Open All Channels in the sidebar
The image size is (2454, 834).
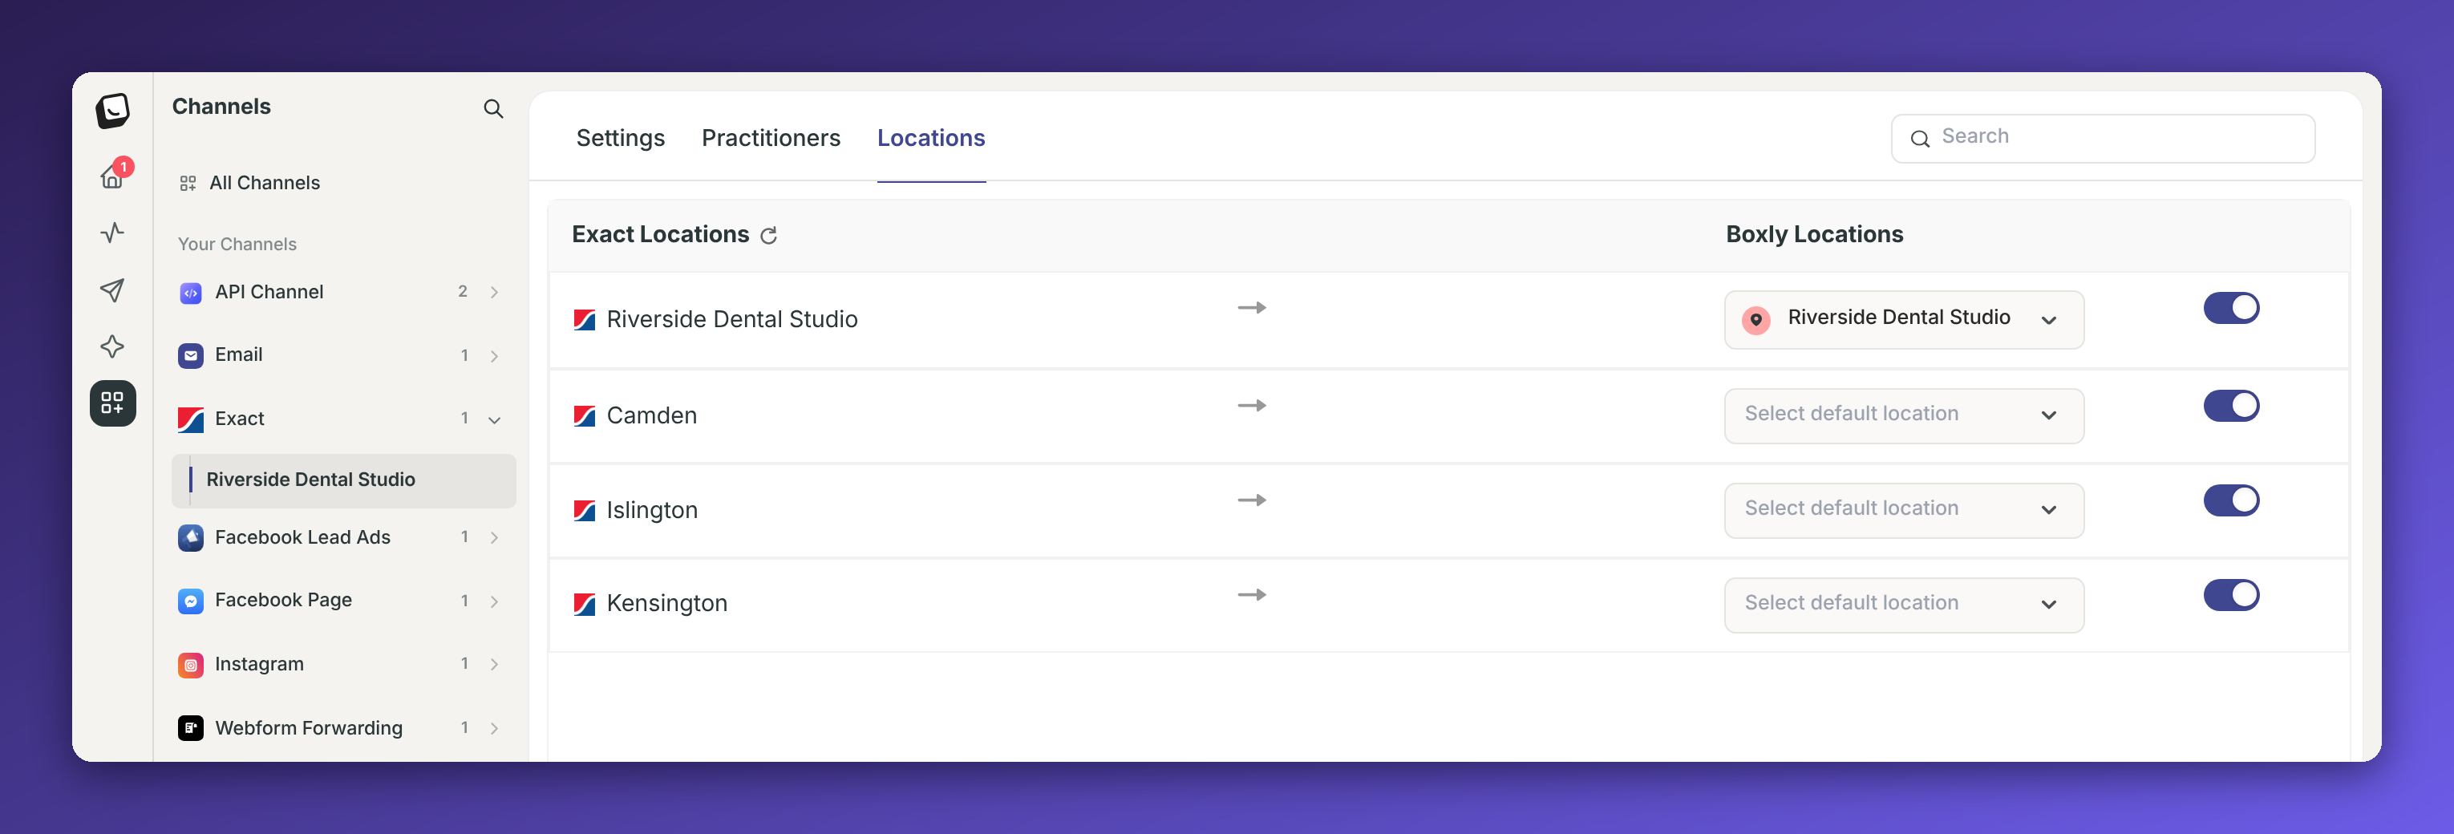(x=264, y=183)
